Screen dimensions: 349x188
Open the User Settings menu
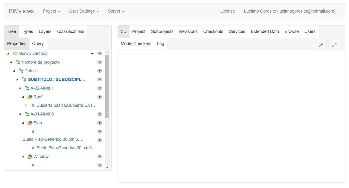84,11
